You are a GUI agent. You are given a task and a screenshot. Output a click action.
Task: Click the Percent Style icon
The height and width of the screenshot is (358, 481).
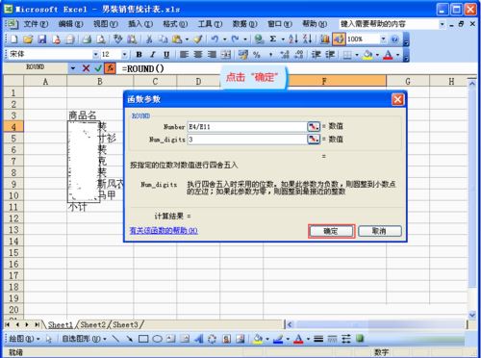(x=257, y=55)
